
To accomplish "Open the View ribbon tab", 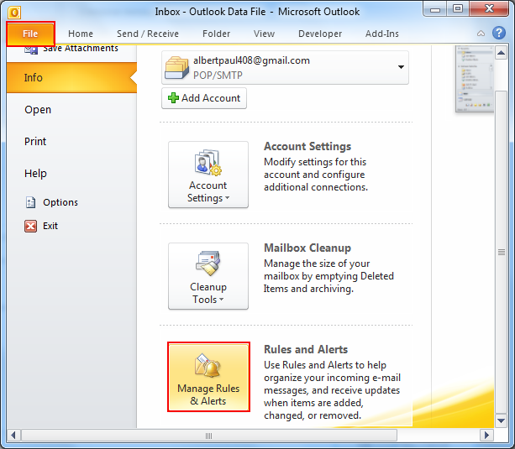I will (264, 34).
